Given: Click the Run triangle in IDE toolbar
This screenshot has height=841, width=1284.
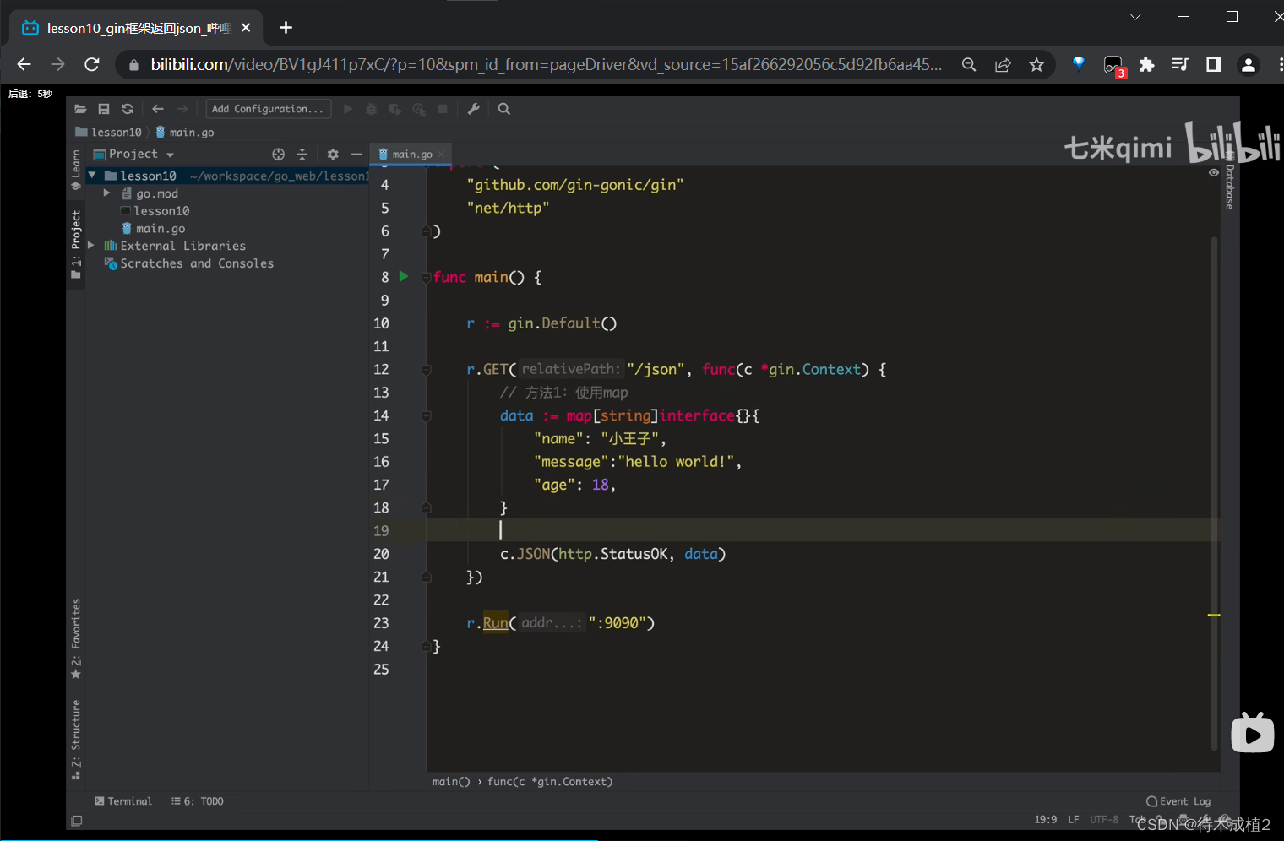Looking at the screenshot, I should 347,109.
